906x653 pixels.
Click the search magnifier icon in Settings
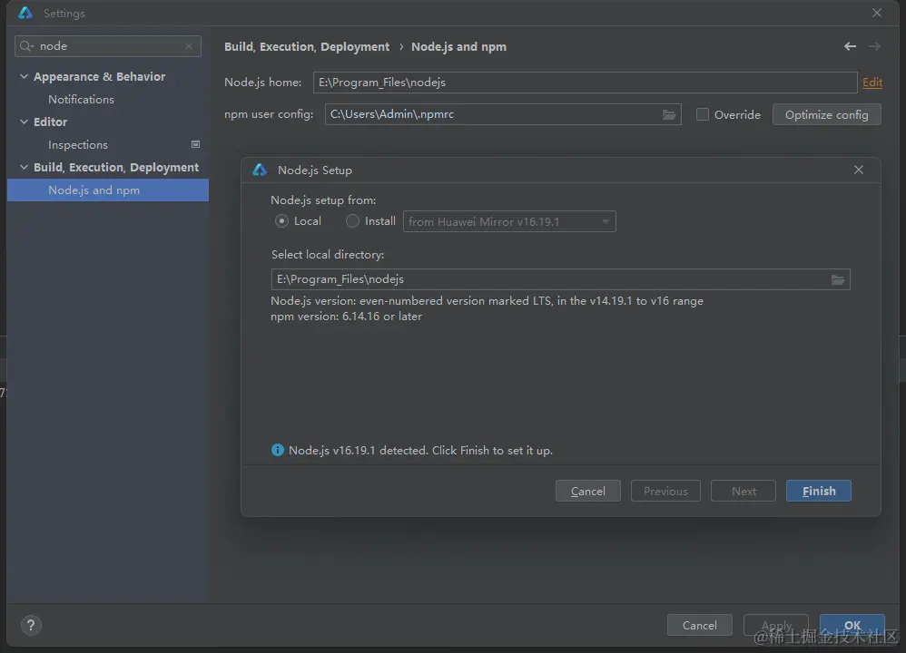(26, 46)
